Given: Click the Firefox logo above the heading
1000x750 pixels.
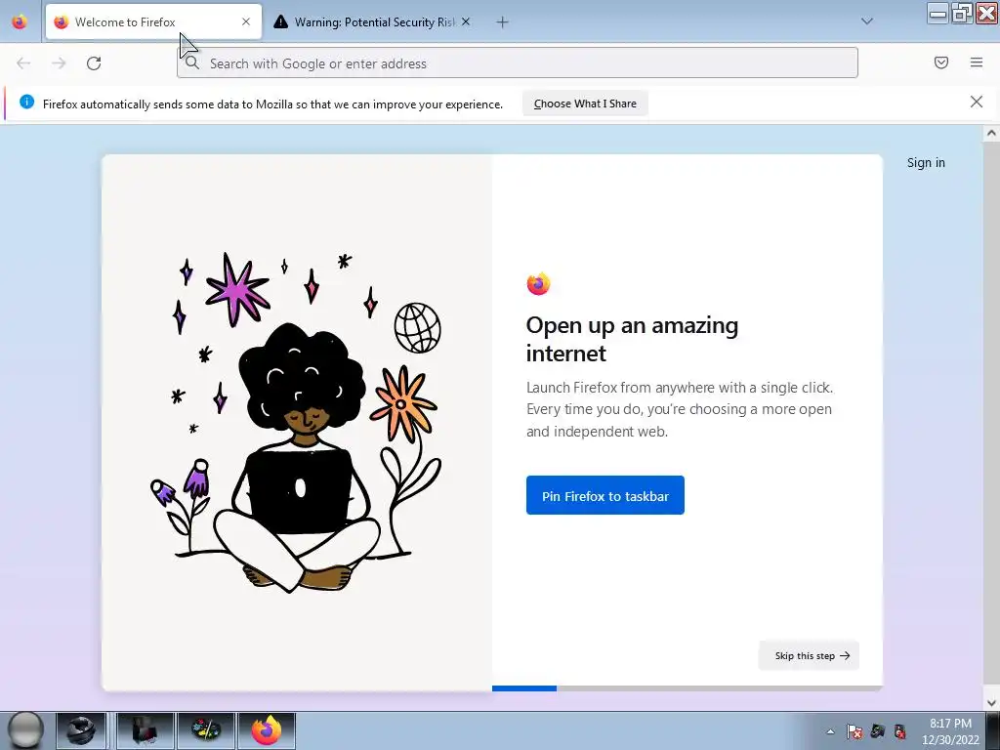Looking at the screenshot, I should [538, 284].
